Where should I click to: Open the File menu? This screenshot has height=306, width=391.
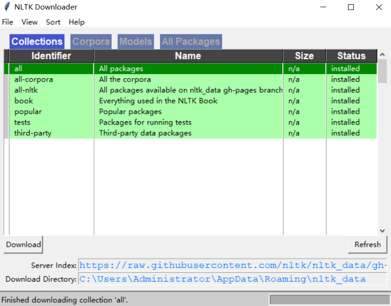click(8, 22)
